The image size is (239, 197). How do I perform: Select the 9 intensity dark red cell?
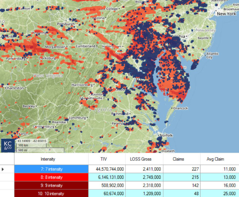(51, 185)
